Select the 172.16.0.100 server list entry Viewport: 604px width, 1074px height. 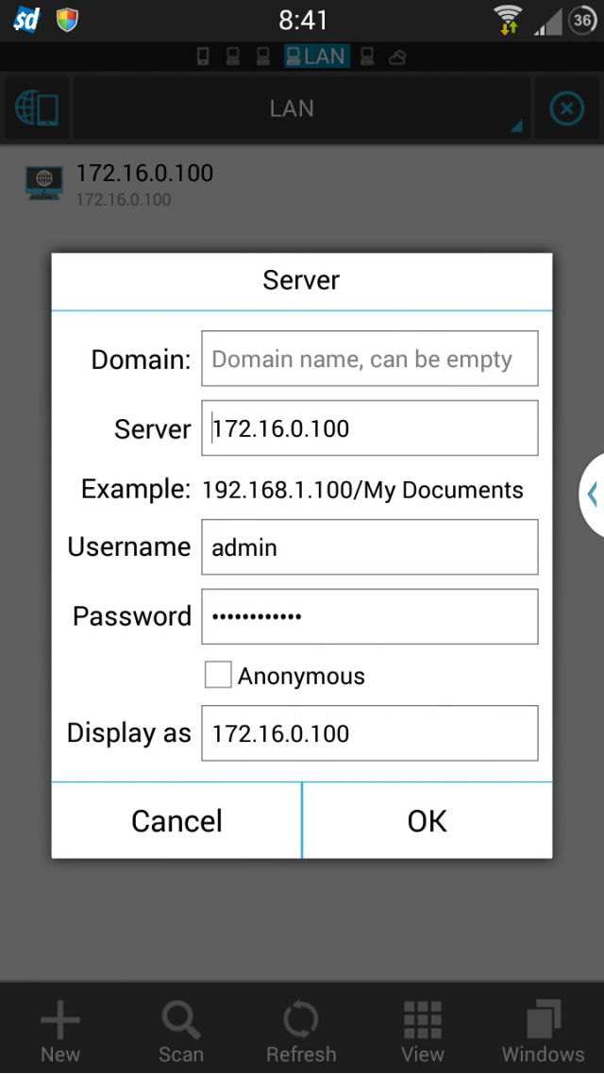click(x=302, y=184)
